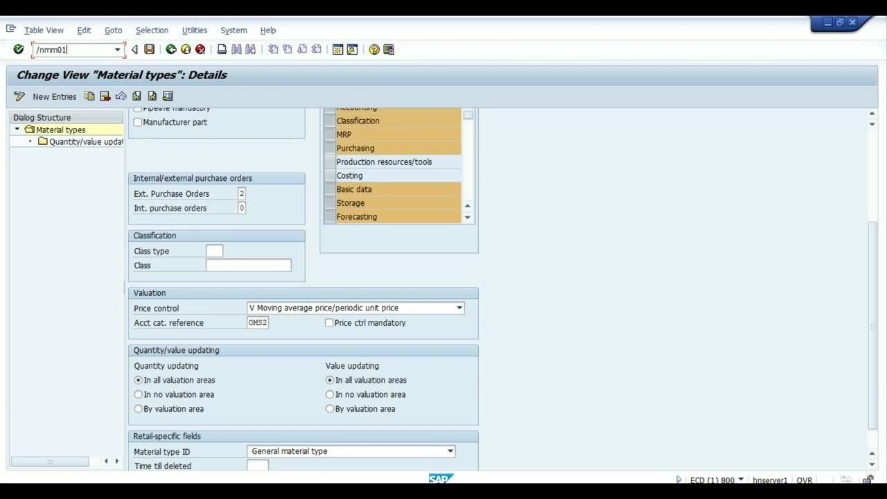Image resolution: width=887 pixels, height=499 pixels.
Task: Select Value updating In no valuation area
Action: click(x=330, y=394)
